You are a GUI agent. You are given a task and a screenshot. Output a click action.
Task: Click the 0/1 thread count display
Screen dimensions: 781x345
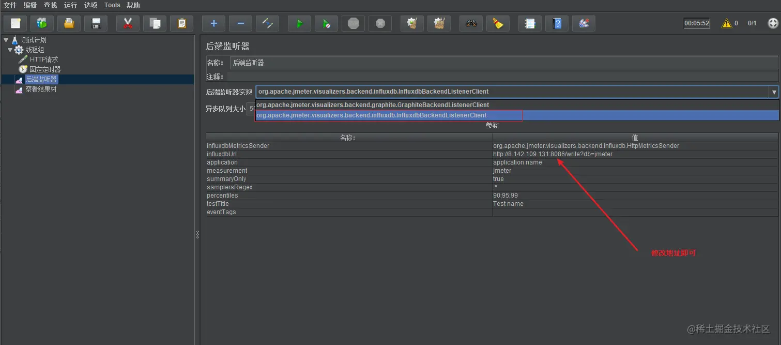coord(752,23)
